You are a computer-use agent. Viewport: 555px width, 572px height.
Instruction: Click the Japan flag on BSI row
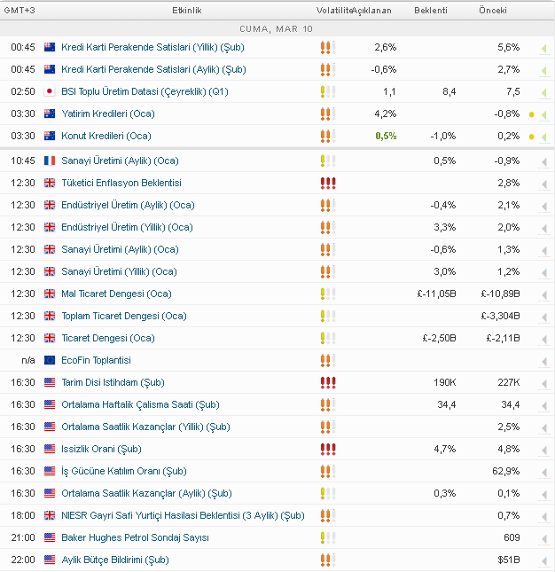pyautogui.click(x=50, y=91)
